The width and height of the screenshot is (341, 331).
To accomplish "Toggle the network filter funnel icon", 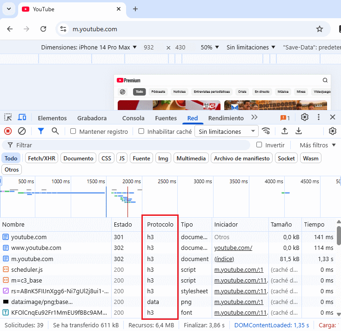I will pyautogui.click(x=40, y=131).
